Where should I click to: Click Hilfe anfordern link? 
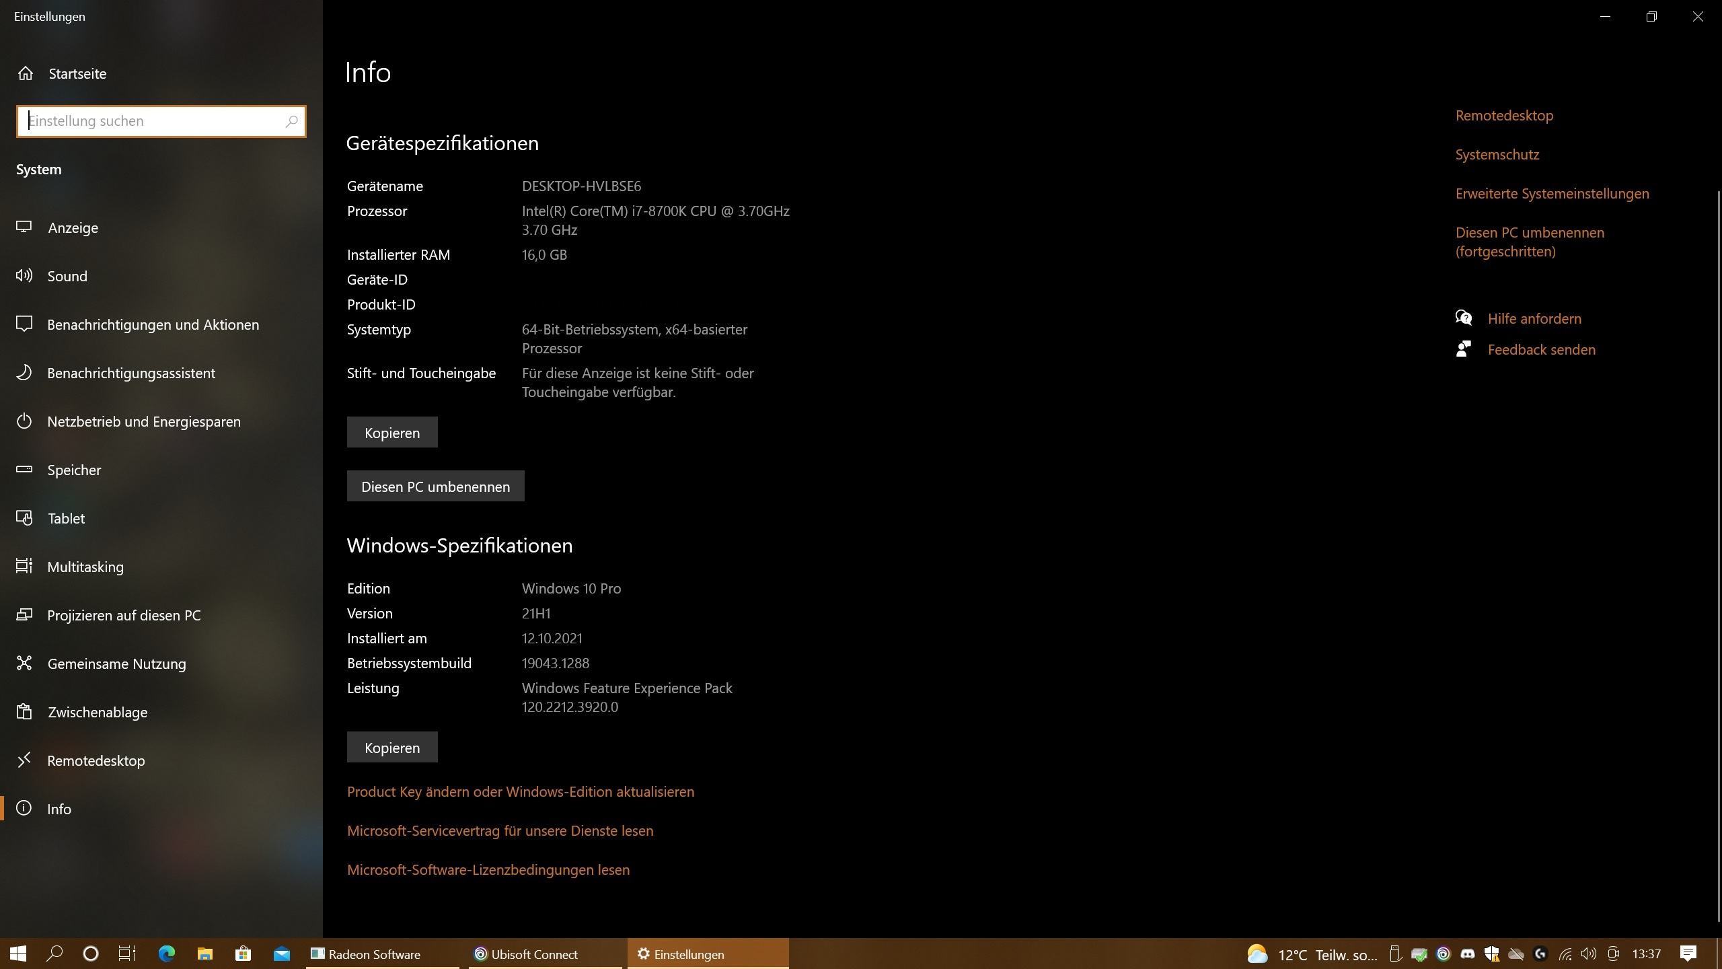click(1534, 318)
